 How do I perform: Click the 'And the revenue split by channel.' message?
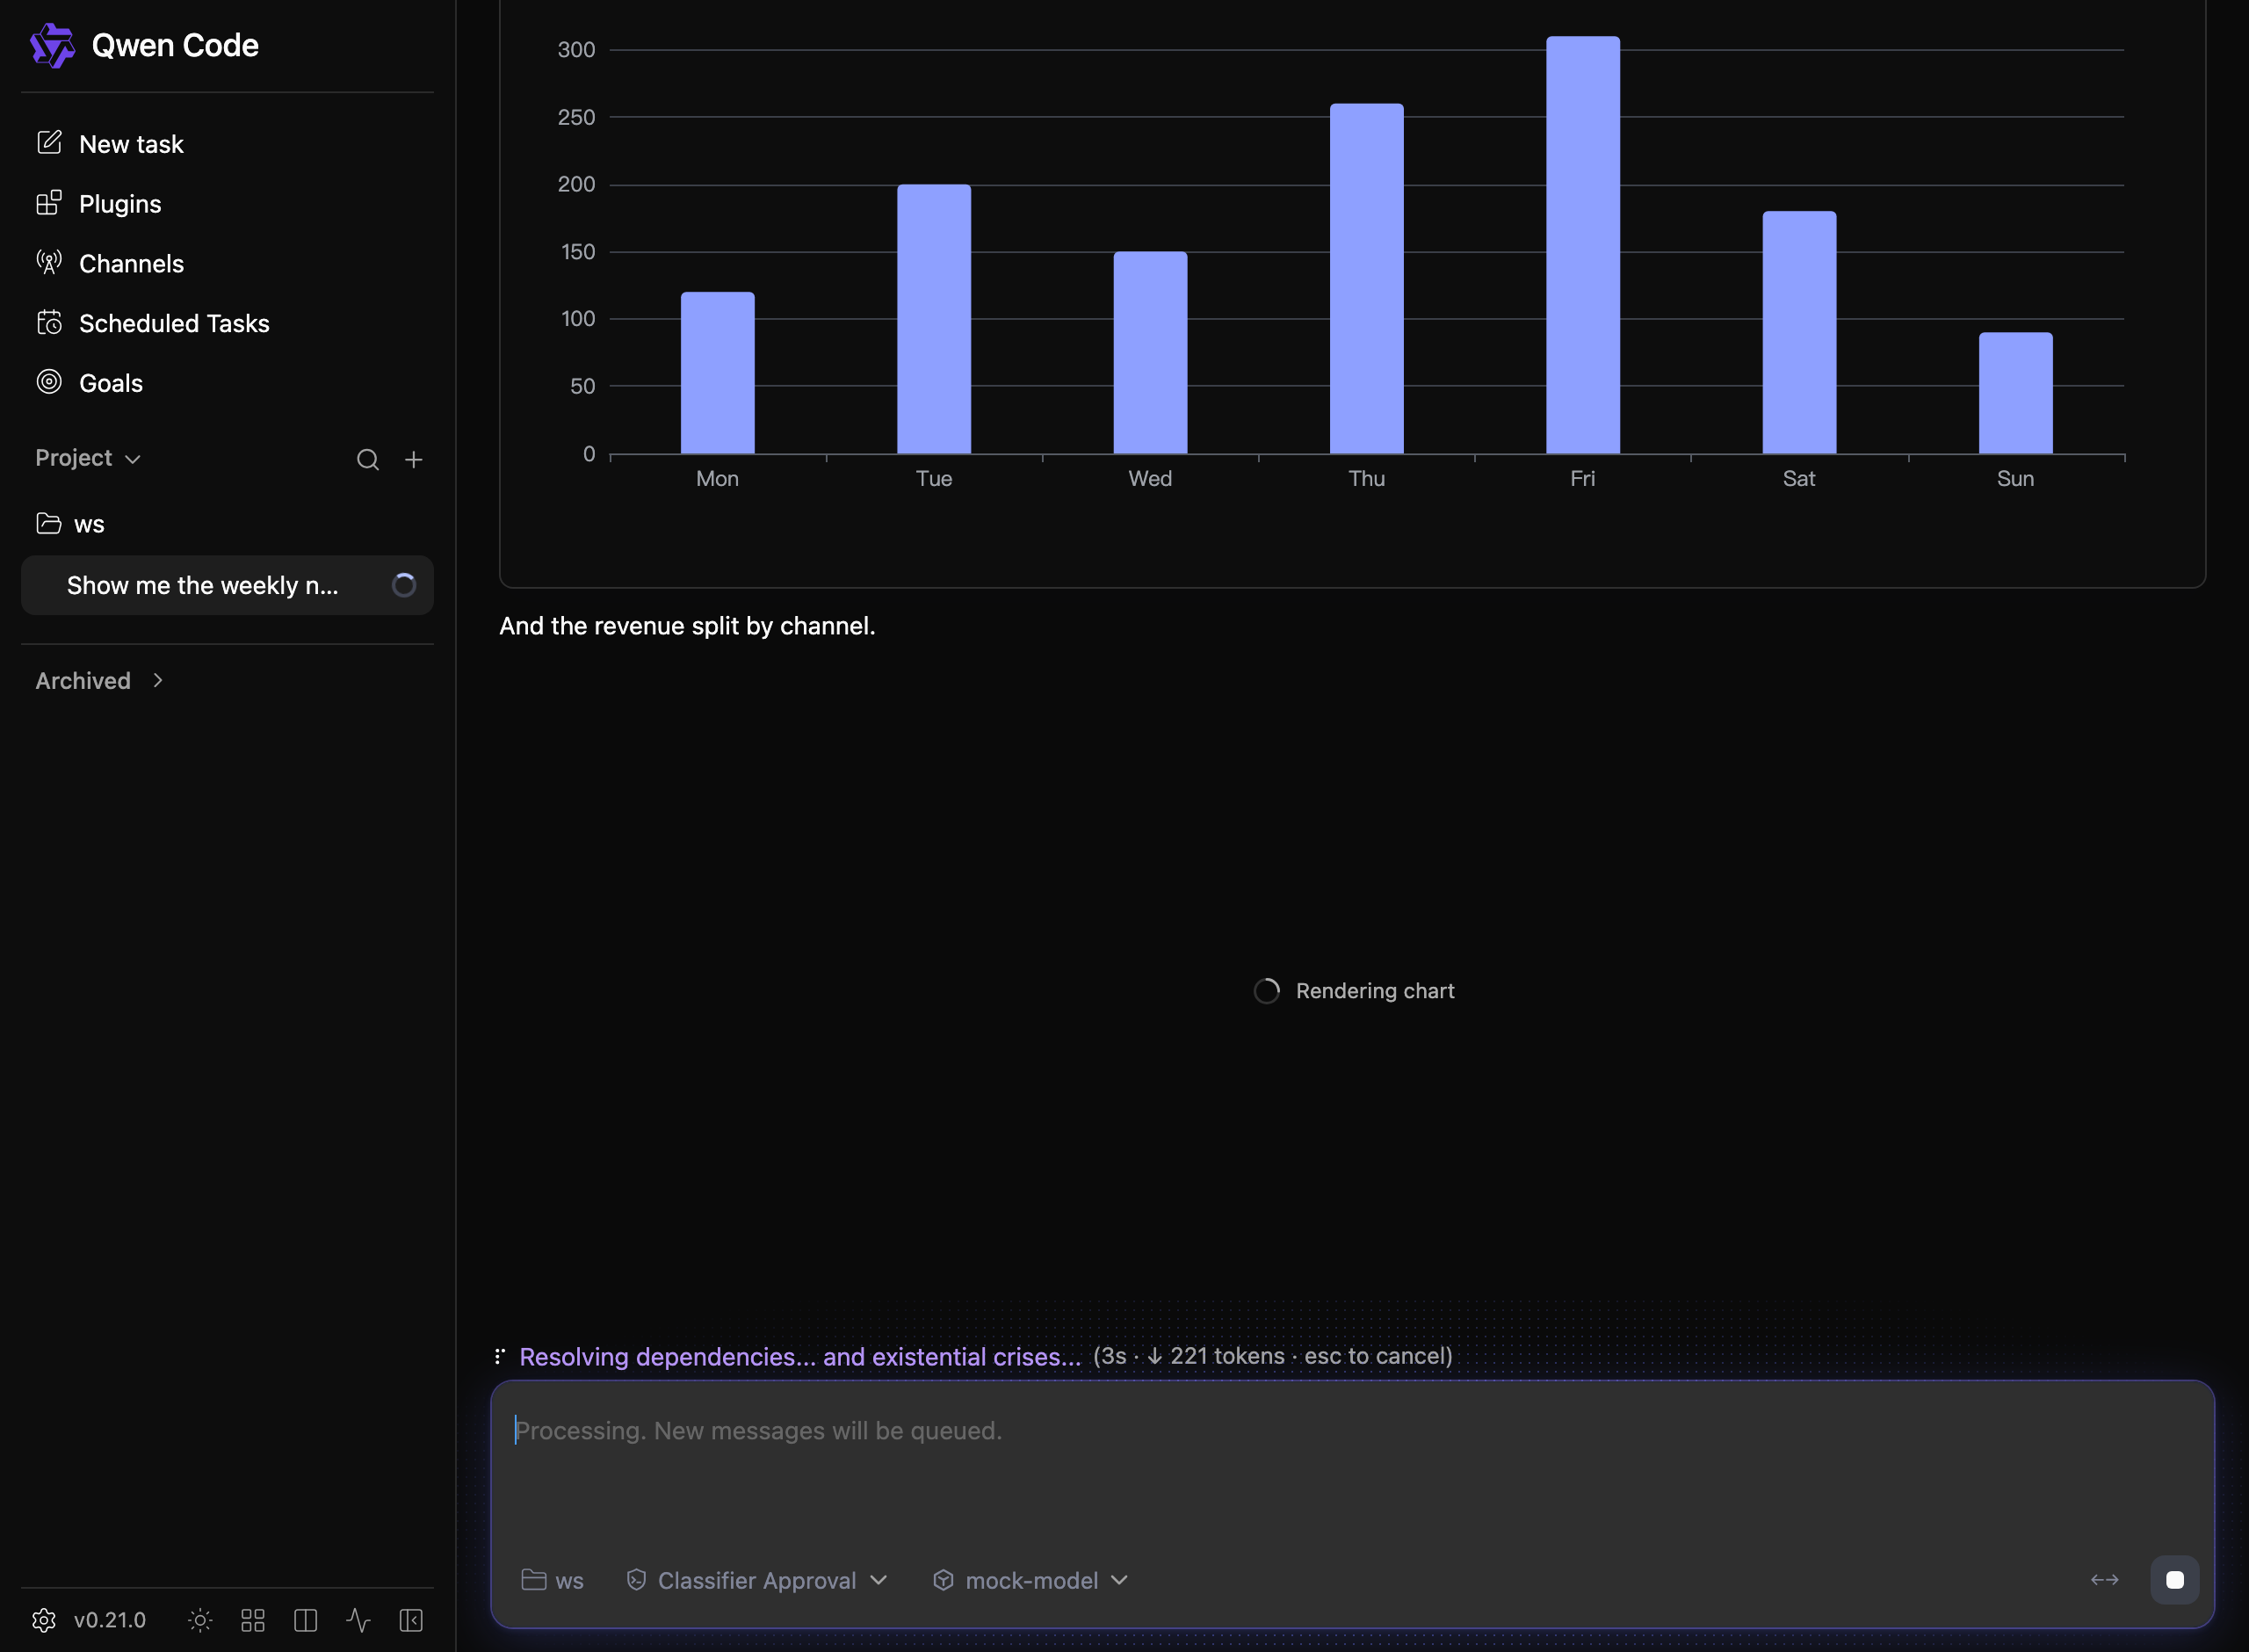tap(687, 626)
